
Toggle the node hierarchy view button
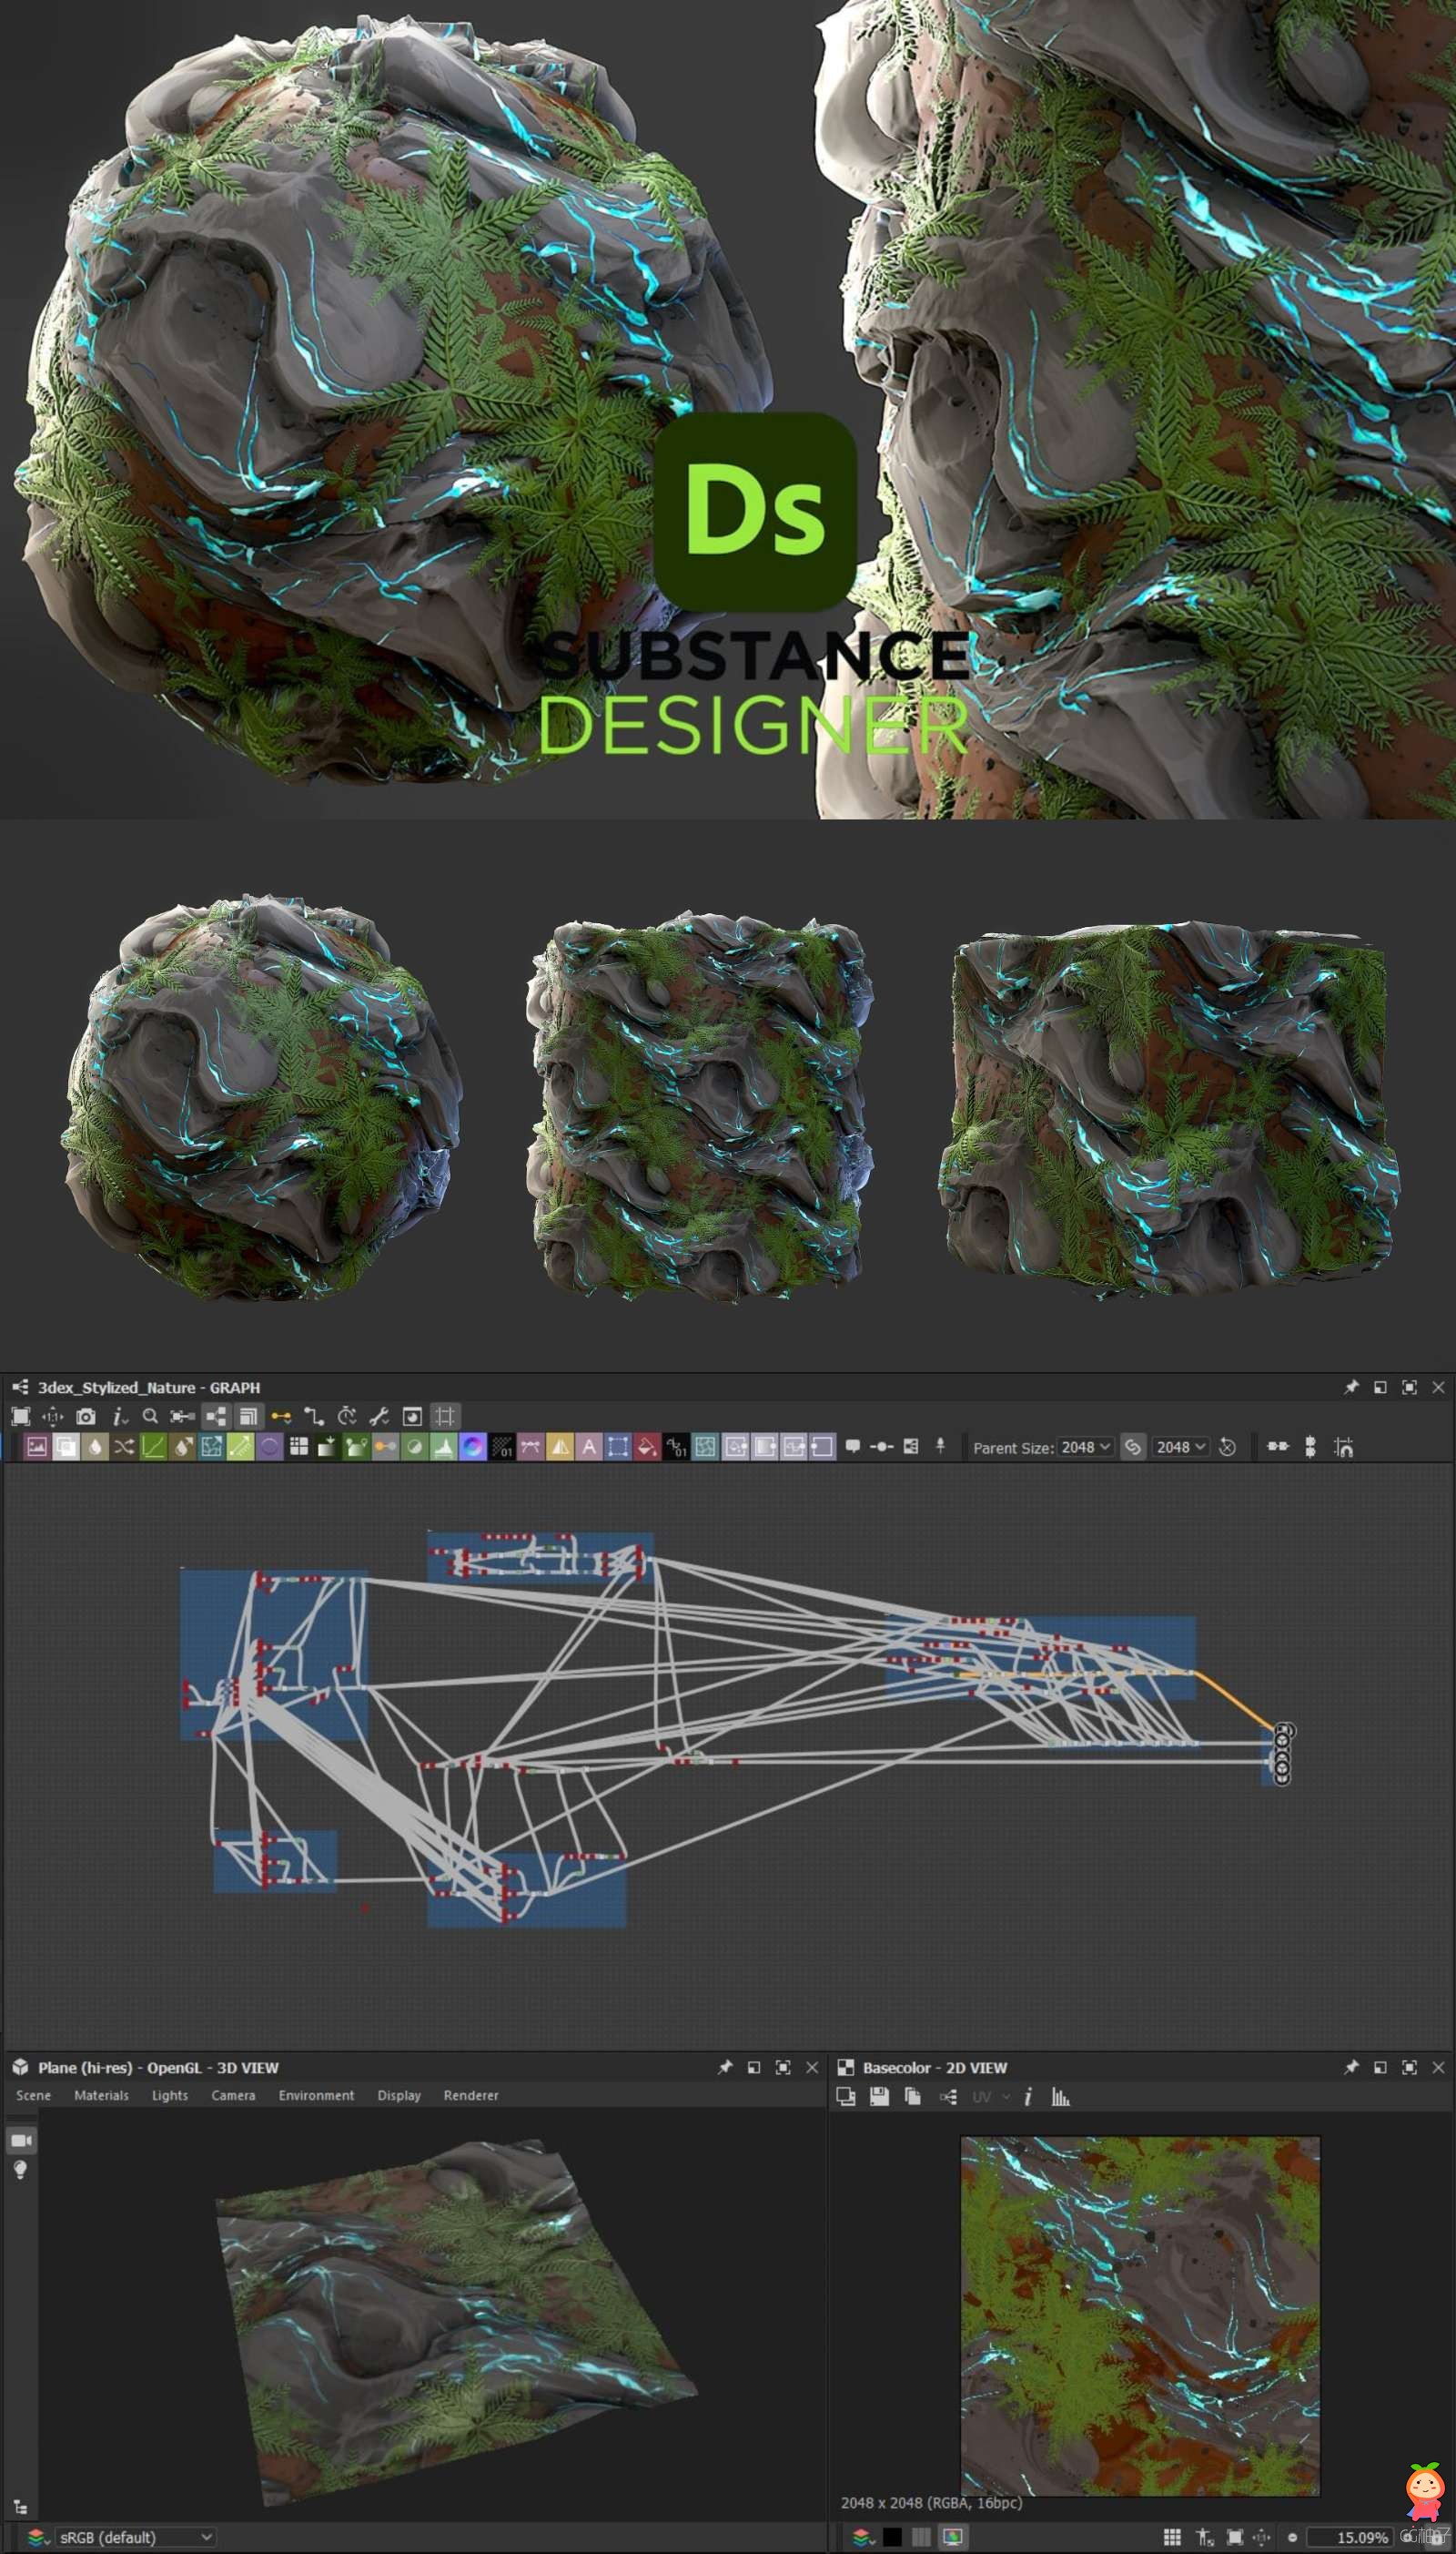[216, 1417]
